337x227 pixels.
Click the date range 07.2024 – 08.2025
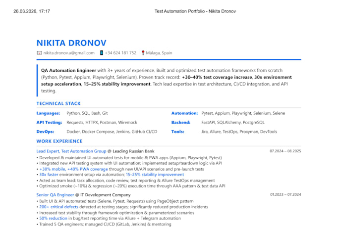(x=285, y=151)
